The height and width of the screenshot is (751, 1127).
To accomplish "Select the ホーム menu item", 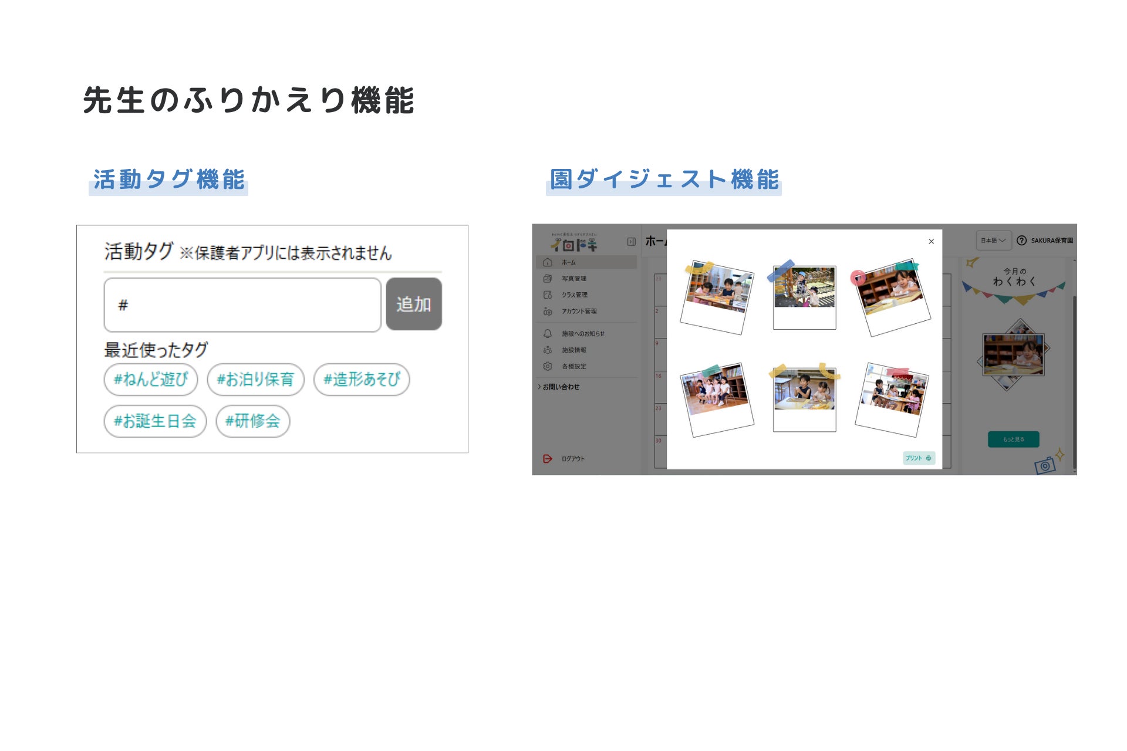I will pos(569,262).
